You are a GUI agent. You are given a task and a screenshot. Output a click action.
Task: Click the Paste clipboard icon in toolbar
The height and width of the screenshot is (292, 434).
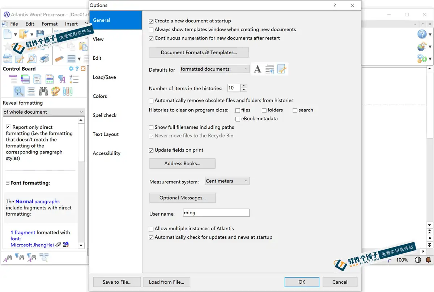click(83, 46)
